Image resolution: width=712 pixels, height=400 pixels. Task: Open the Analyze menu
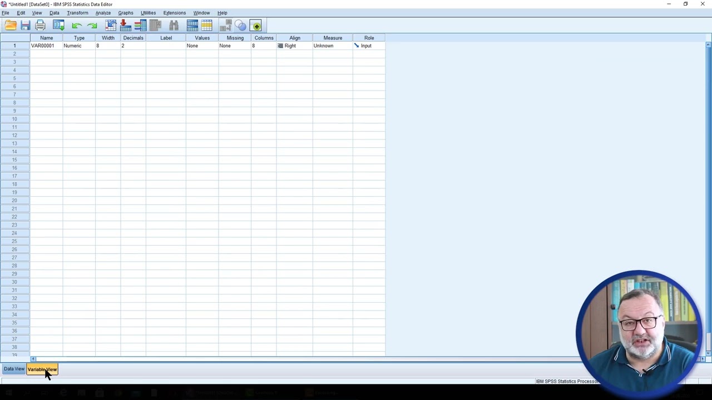(x=103, y=13)
